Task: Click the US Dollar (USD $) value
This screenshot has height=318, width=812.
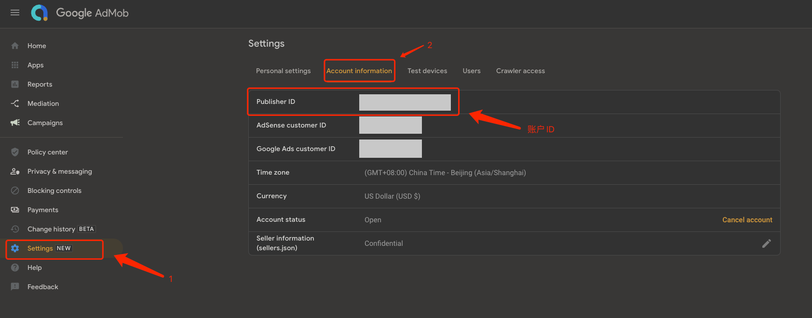Action: pyautogui.click(x=392, y=196)
